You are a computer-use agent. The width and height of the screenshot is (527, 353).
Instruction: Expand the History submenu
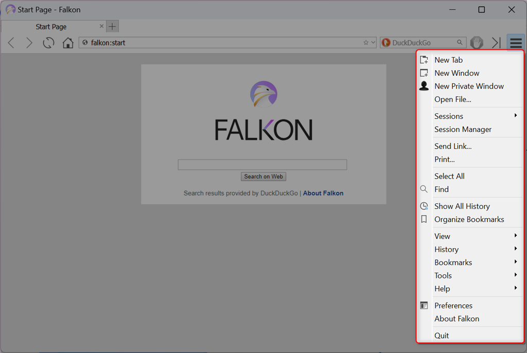click(470, 249)
